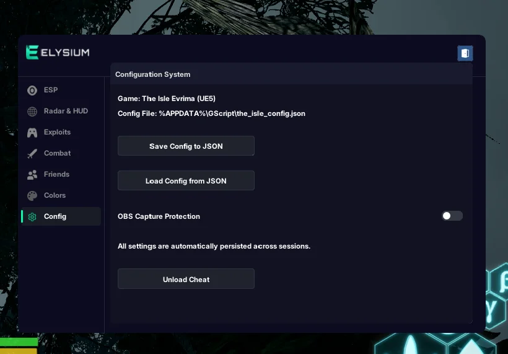The image size is (508, 354).
Task: Click the Config gear icon in sidebar
Action: tap(32, 217)
